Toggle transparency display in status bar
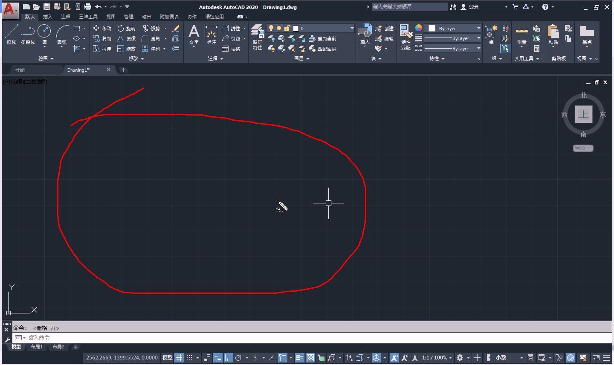The width and height of the screenshot is (614, 365). (x=311, y=358)
